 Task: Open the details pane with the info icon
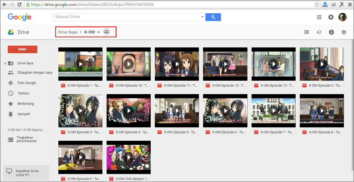coord(331,32)
